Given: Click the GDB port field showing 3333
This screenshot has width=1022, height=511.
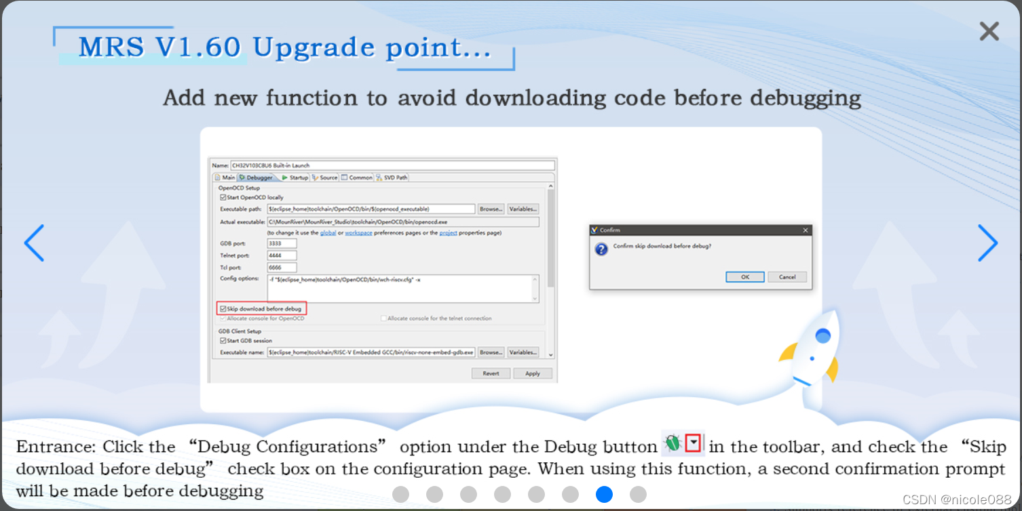Looking at the screenshot, I should tap(282, 243).
